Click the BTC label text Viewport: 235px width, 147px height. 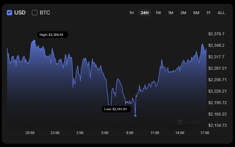click(x=45, y=13)
